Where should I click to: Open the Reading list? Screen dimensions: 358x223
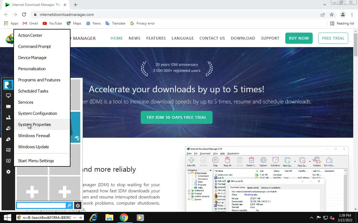(x=342, y=23)
